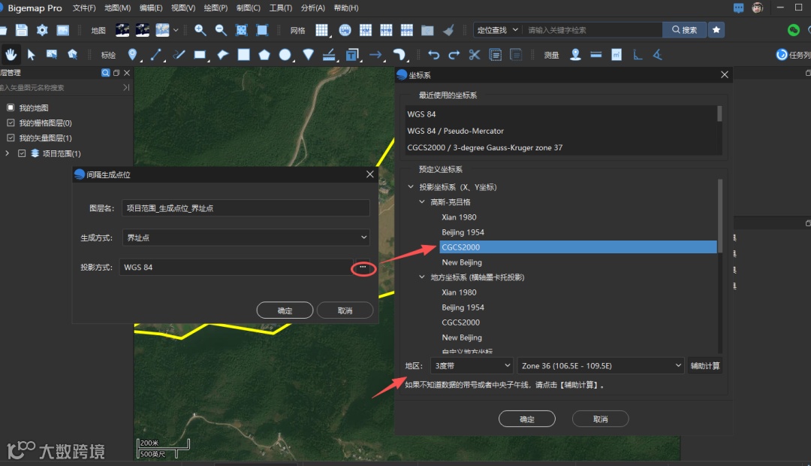This screenshot has width=811, height=466.
Task: Click the lat/long grid globe icon
Action: pos(345,30)
